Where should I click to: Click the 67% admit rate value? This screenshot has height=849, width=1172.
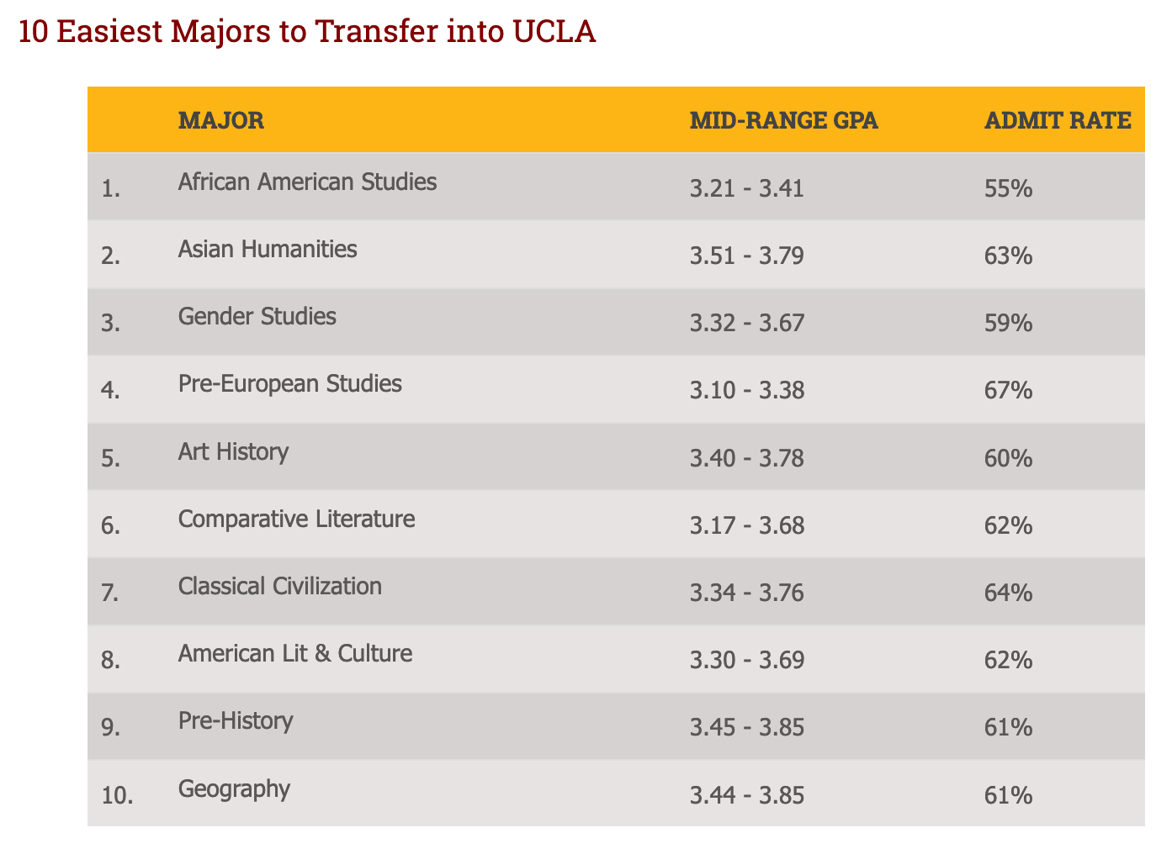(x=1007, y=390)
